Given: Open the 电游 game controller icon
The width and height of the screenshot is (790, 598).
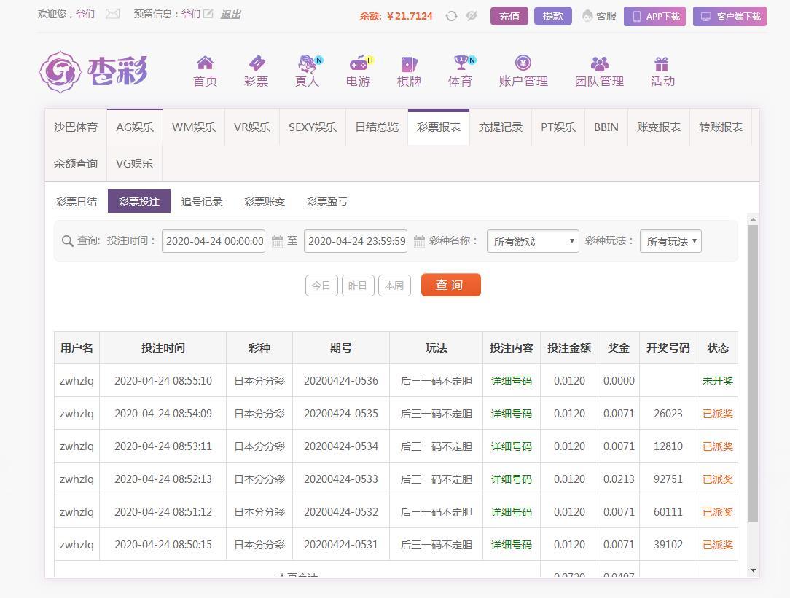Looking at the screenshot, I should tap(358, 63).
